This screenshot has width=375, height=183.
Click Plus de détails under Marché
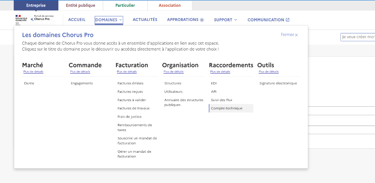tap(33, 72)
